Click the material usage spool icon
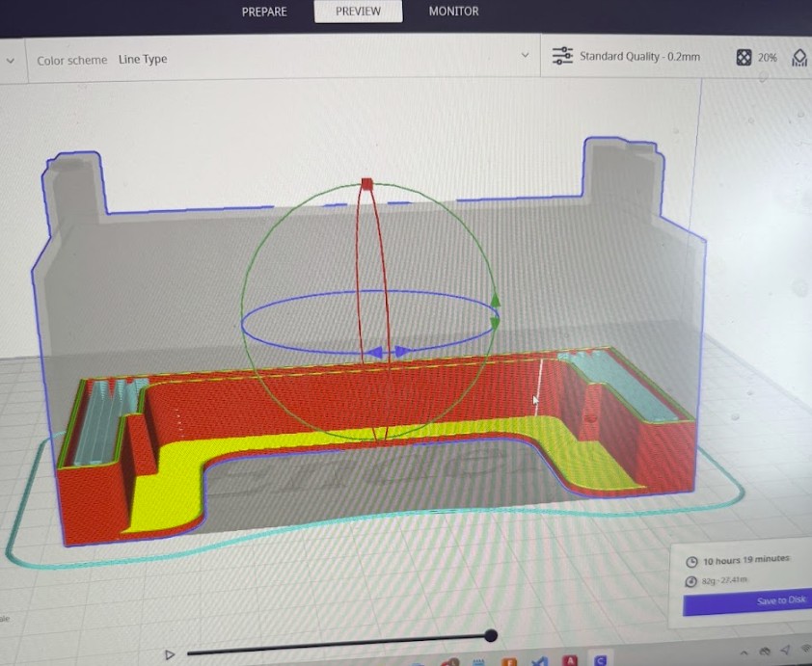This screenshot has width=812, height=666. pyautogui.click(x=691, y=581)
